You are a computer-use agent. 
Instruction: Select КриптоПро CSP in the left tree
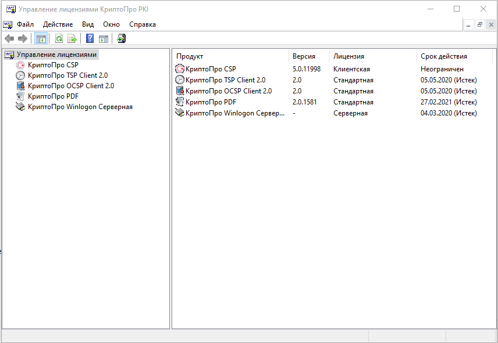pos(52,65)
